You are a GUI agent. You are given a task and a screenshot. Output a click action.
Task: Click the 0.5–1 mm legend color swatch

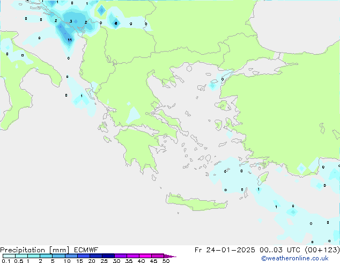tap(21, 256)
